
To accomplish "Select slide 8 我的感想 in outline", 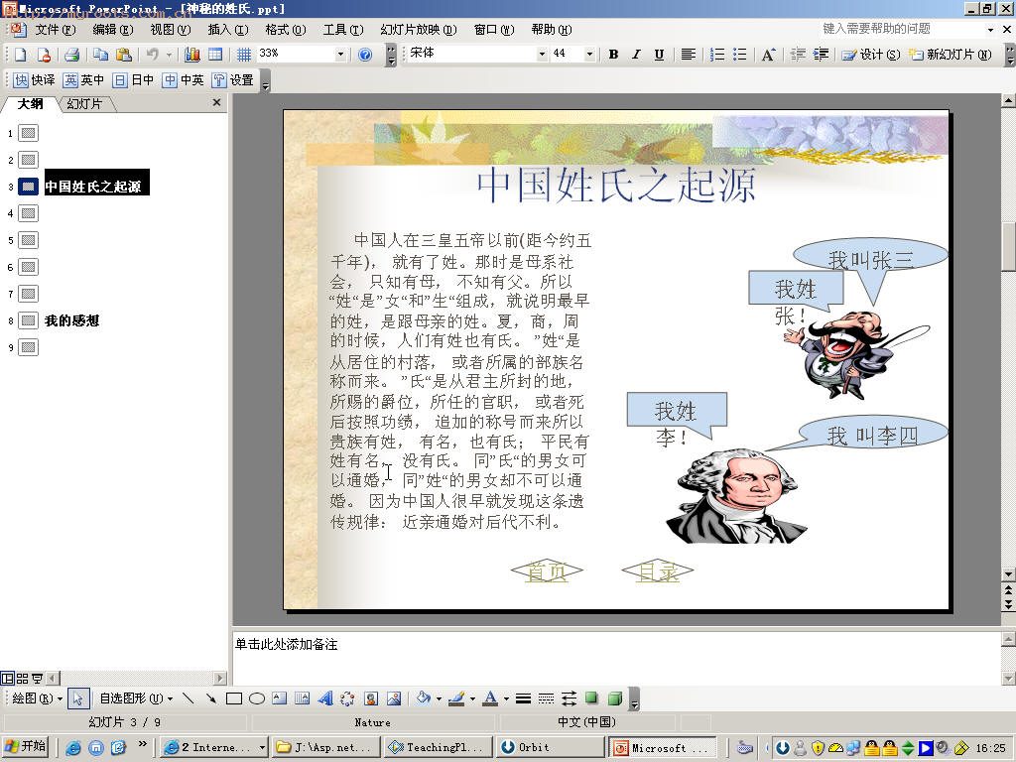I will (71, 320).
